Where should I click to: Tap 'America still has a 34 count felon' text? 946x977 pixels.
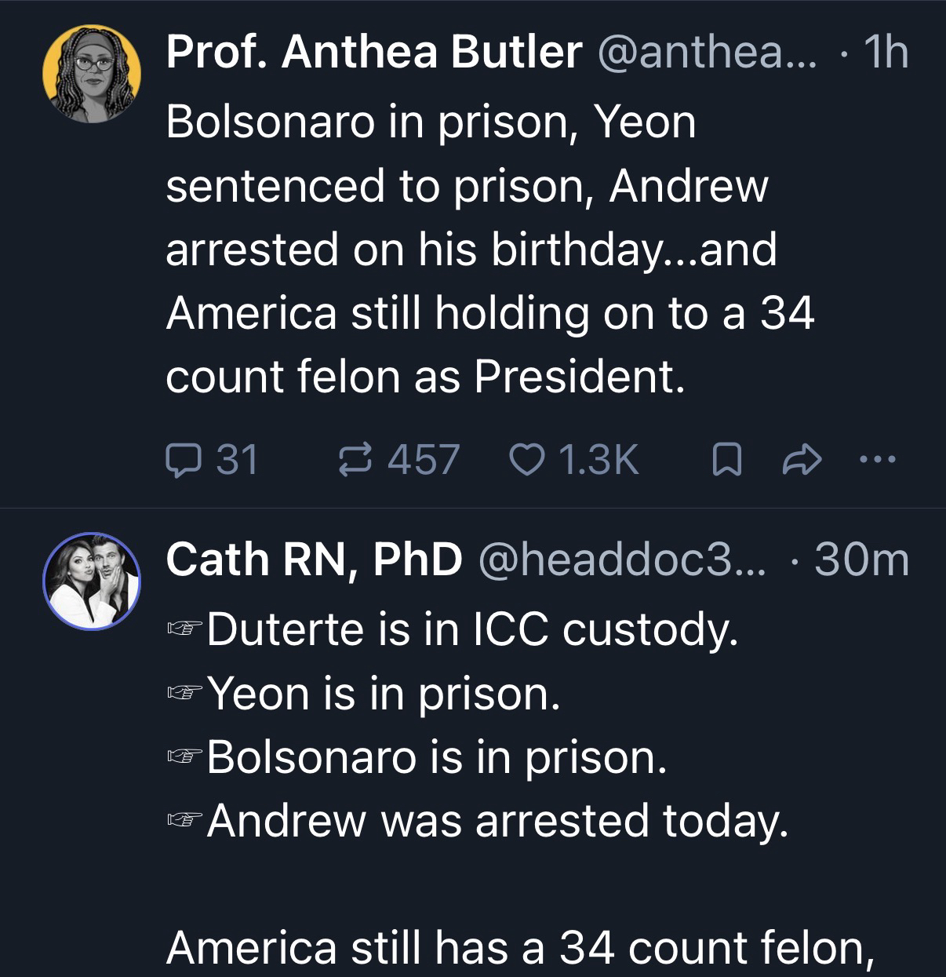point(520,948)
